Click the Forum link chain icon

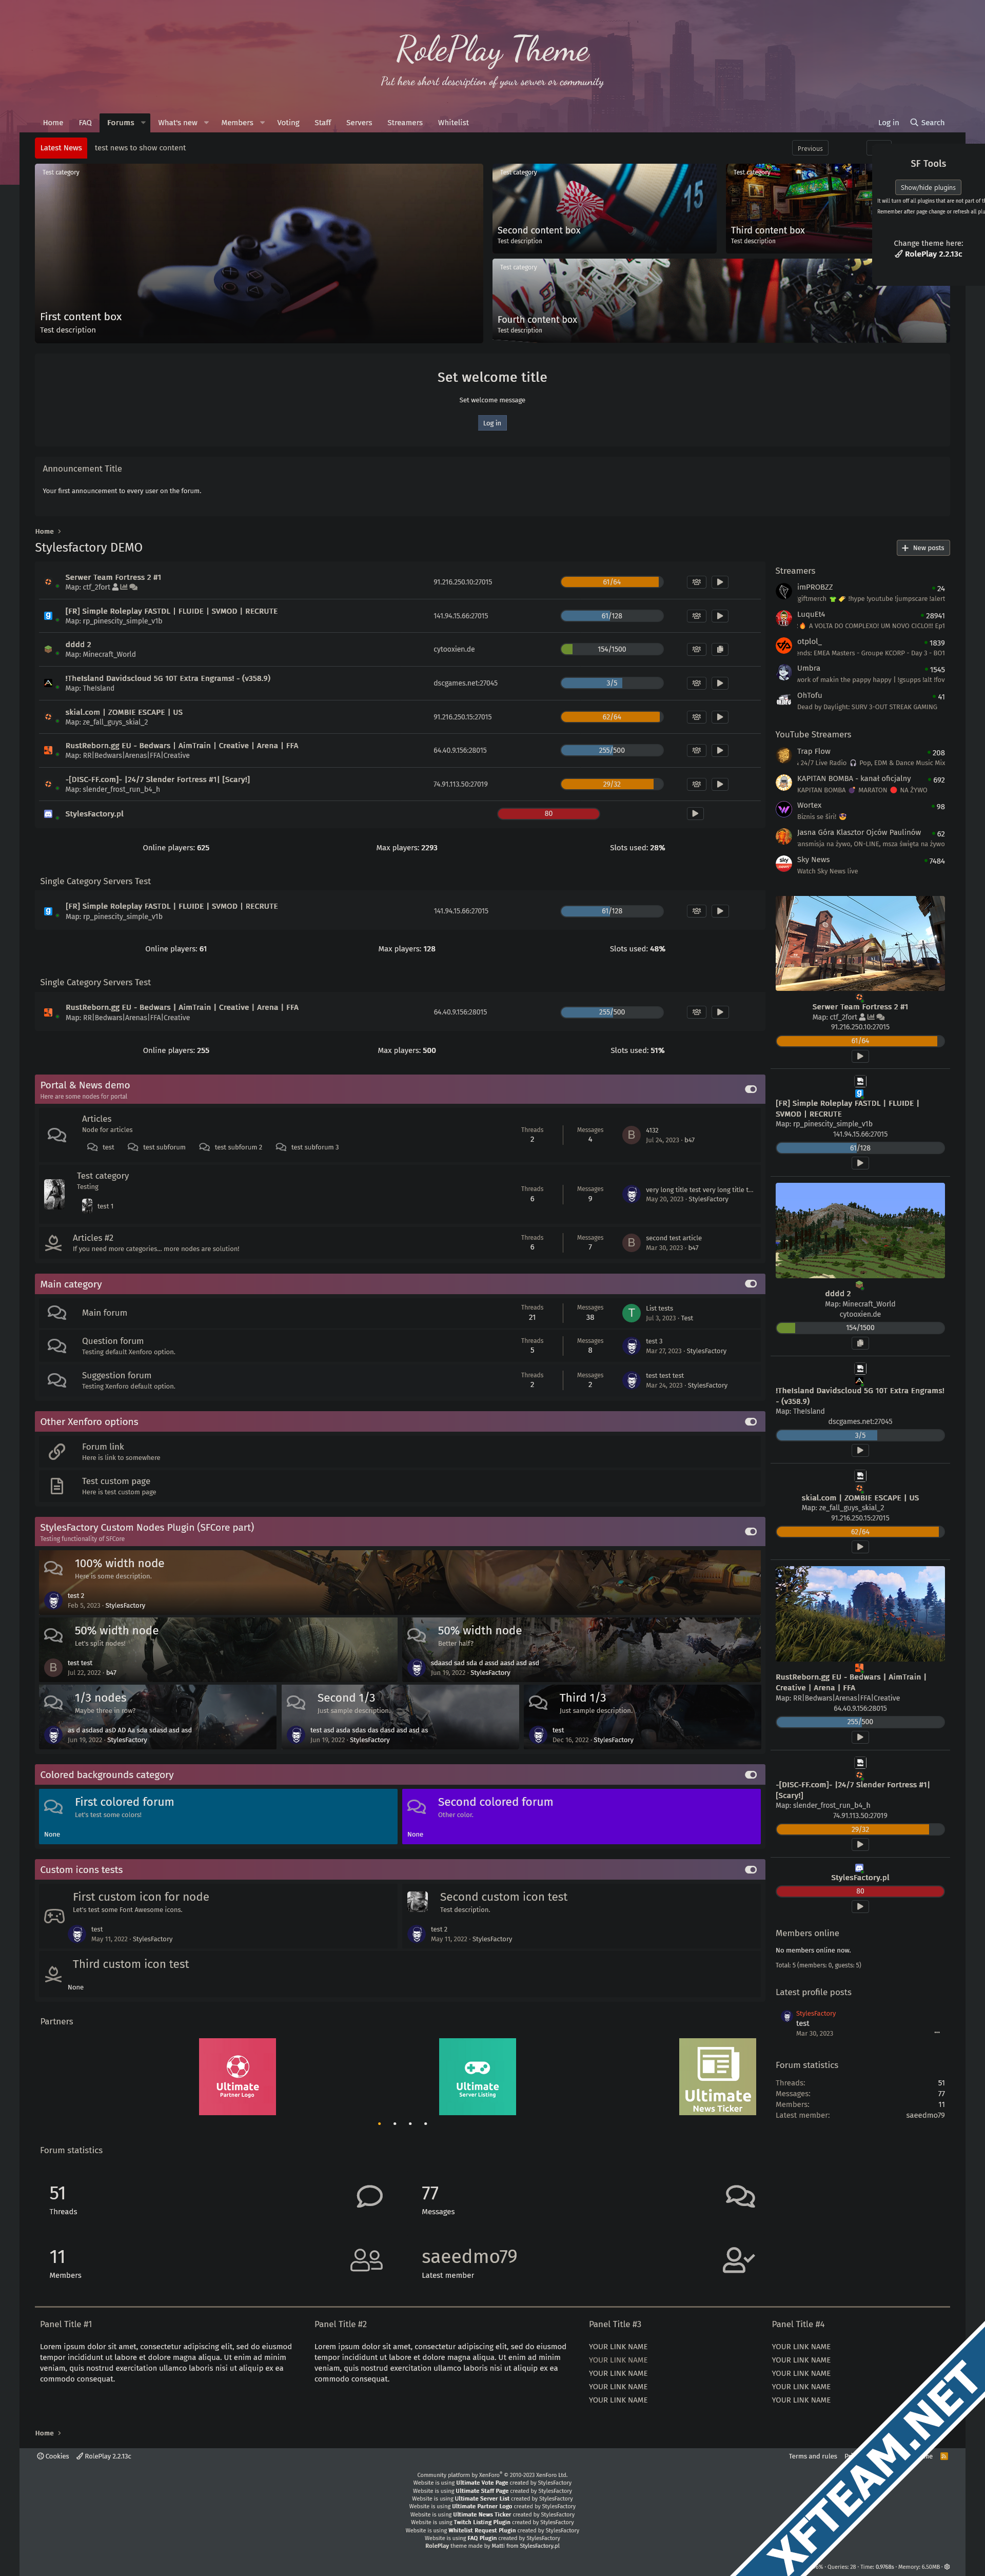[x=57, y=1451]
